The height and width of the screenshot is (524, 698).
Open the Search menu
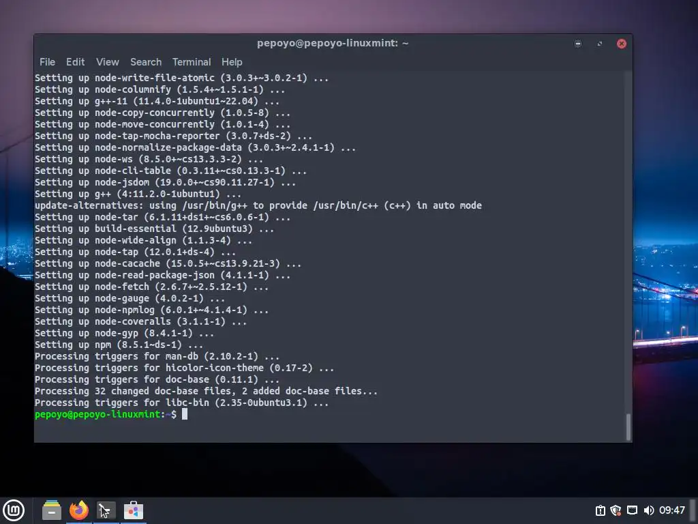pyautogui.click(x=146, y=62)
